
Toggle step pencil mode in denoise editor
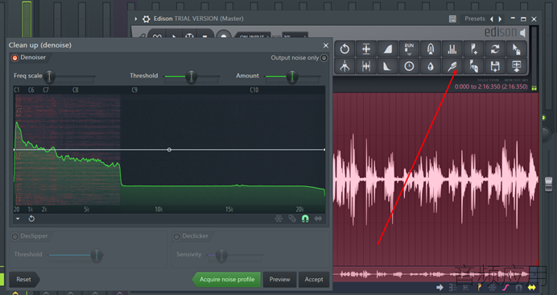click(x=292, y=219)
